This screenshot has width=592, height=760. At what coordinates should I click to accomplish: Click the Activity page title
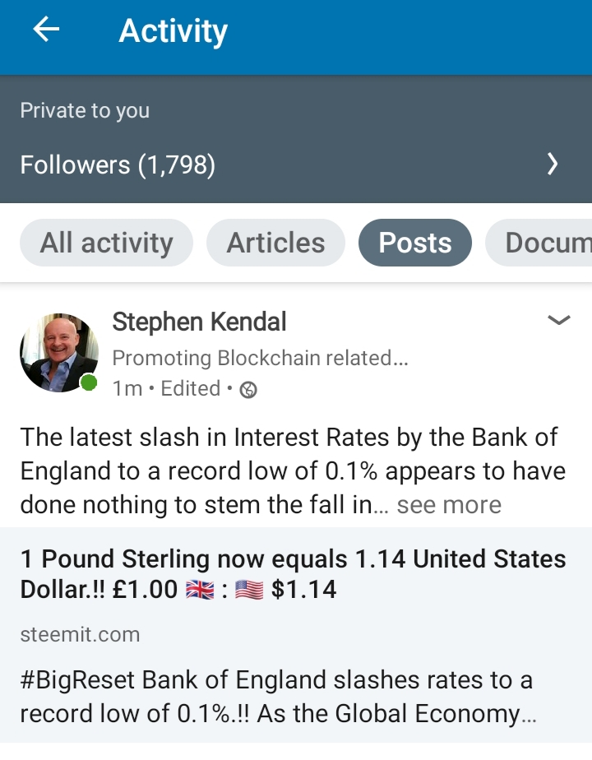coord(173,31)
